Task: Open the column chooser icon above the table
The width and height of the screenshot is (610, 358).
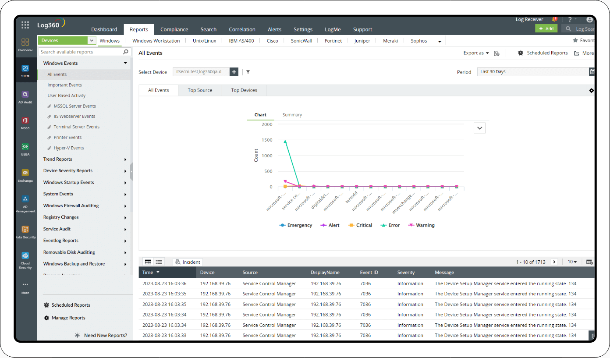Action: point(589,262)
